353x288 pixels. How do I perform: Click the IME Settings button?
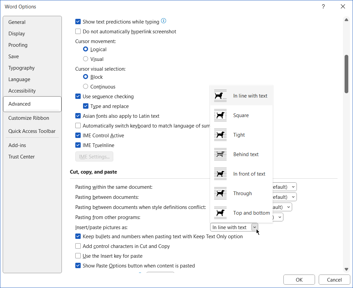pos(94,157)
